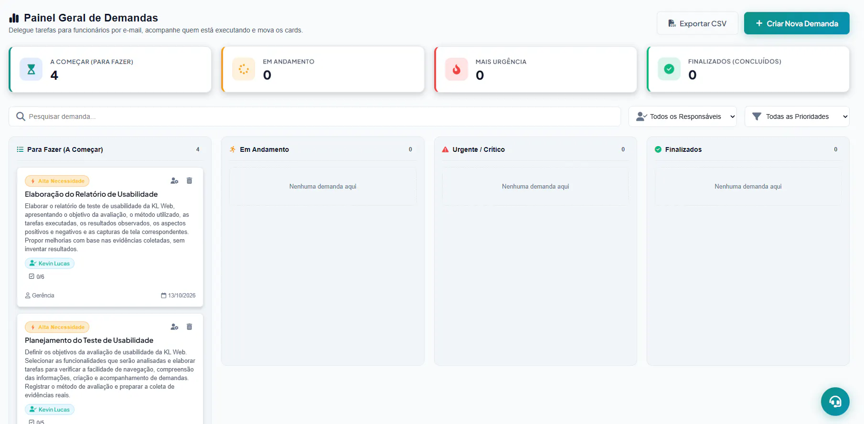Click the Alta Necessidade badge on Elaboração card

57,181
